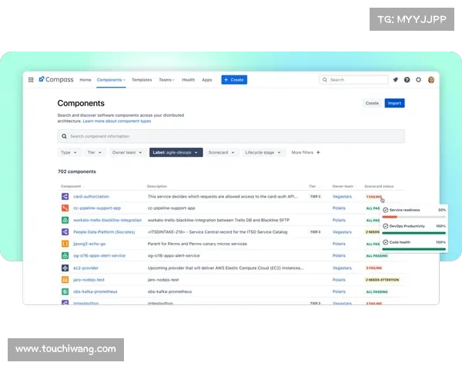This screenshot has height=369, width=462.
Task: Open the ec2-provider component link
Action: point(85,268)
